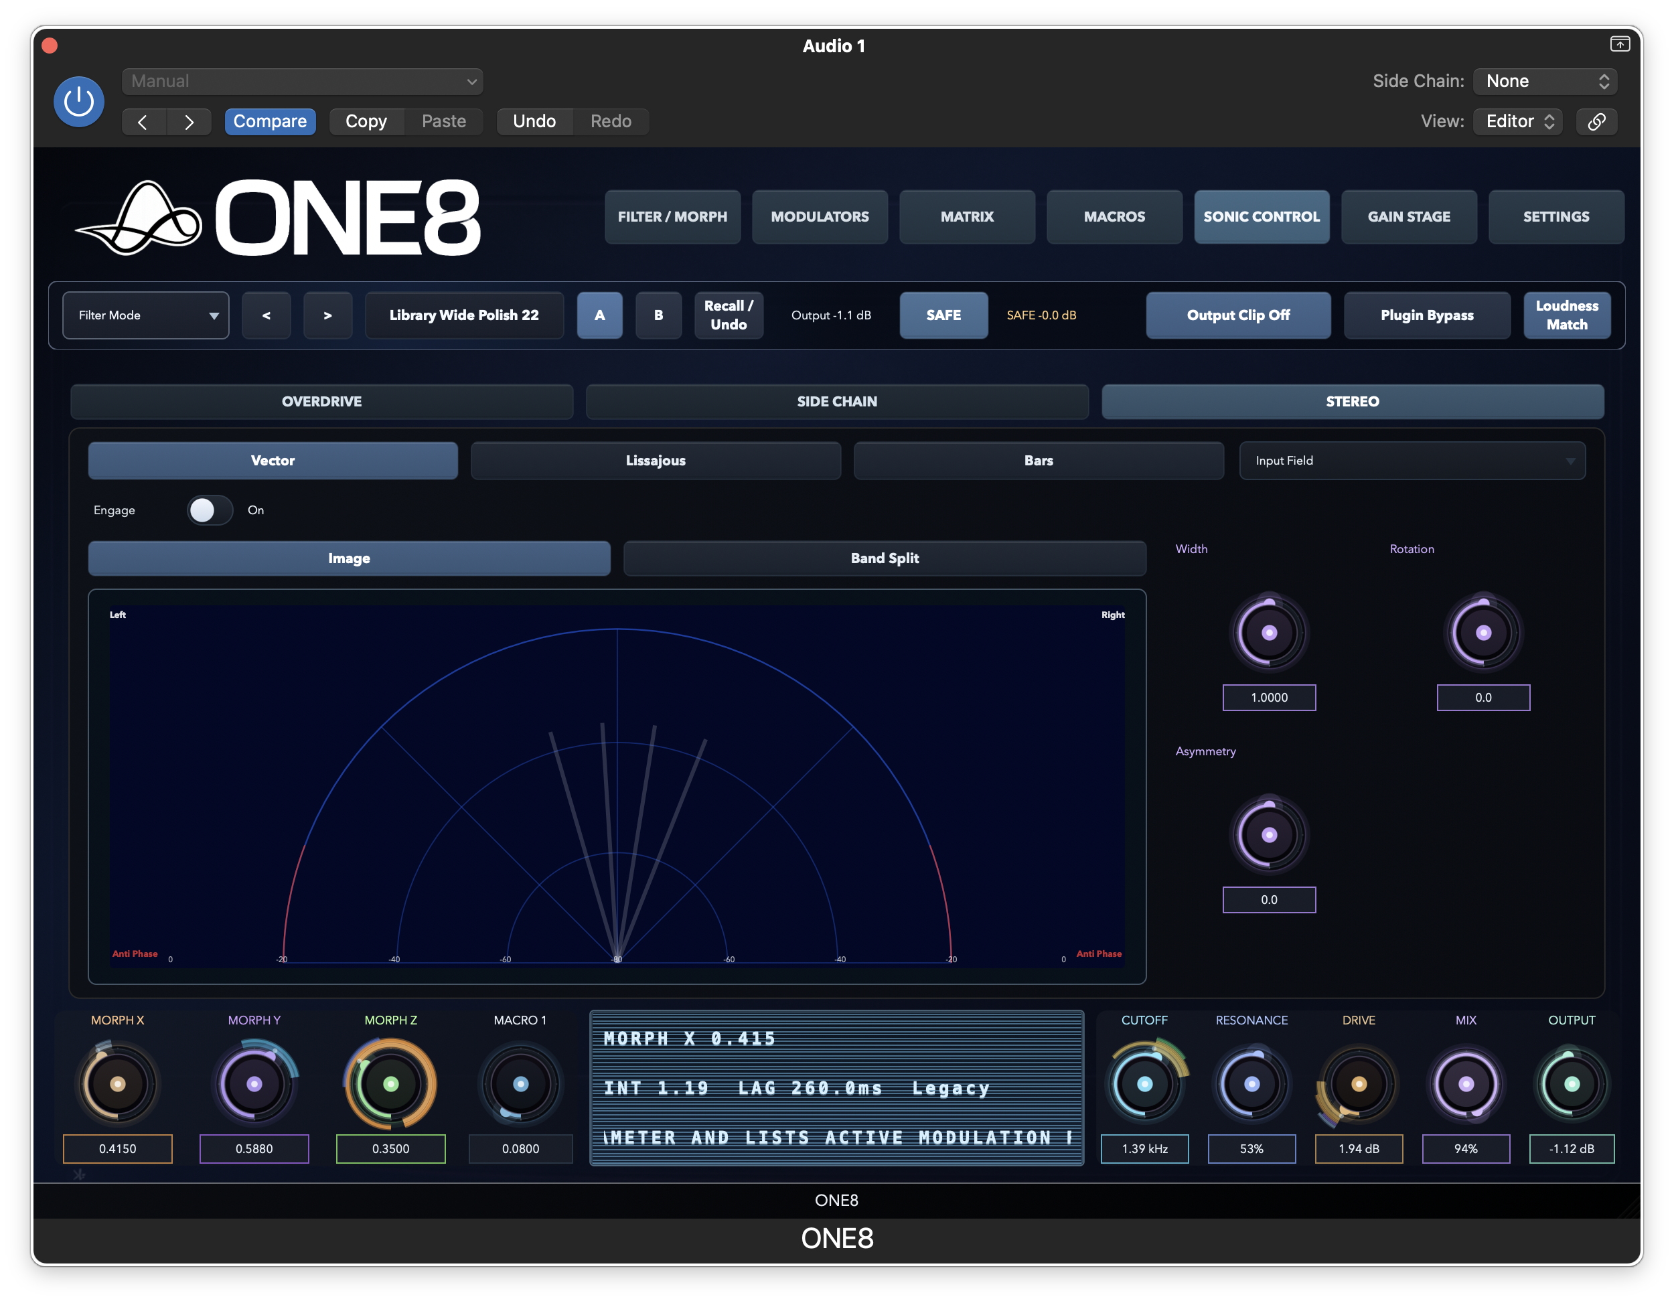Viewport: 1674px width, 1303px height.
Task: Click the Copy button
Action: click(x=366, y=121)
